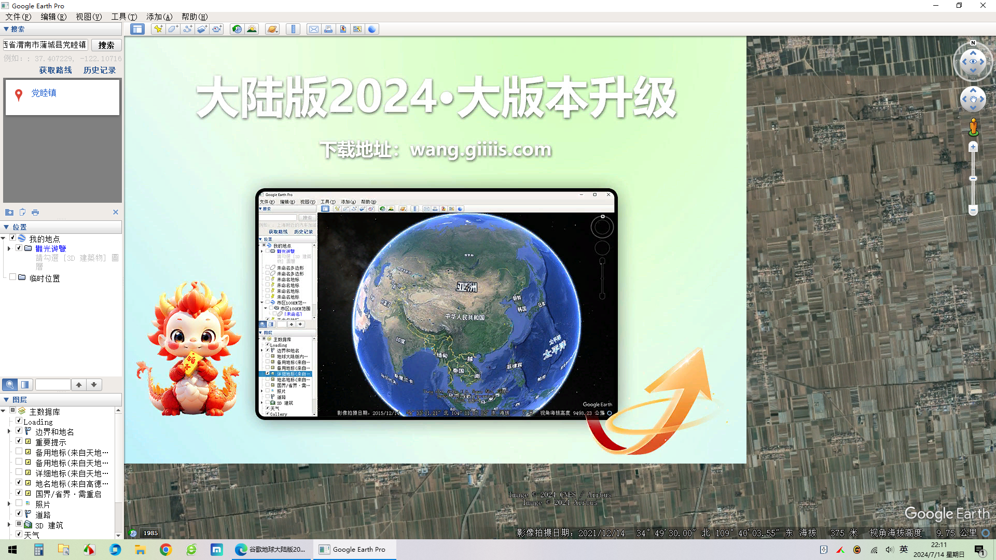
Task: Toggle the sidebar panel button
Action: point(137,29)
